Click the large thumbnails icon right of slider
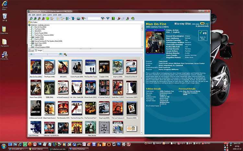The height and width of the screenshot is (151, 243). click(x=61, y=54)
